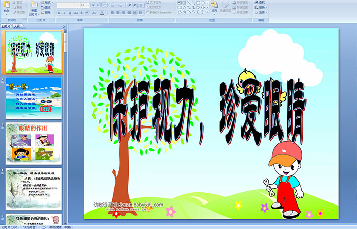Image resolution: width=357 pixels, height=229 pixels.
Task: Click the Shape Effects (形状效果) button
Action: point(241,12)
